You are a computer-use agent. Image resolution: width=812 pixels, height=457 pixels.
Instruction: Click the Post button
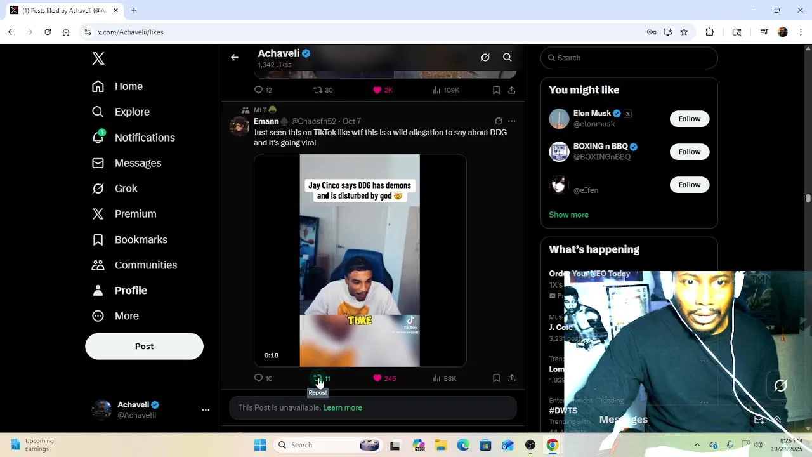point(144,347)
